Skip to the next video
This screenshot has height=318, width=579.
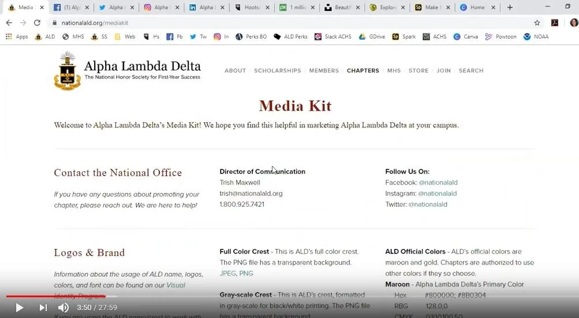(x=43, y=307)
